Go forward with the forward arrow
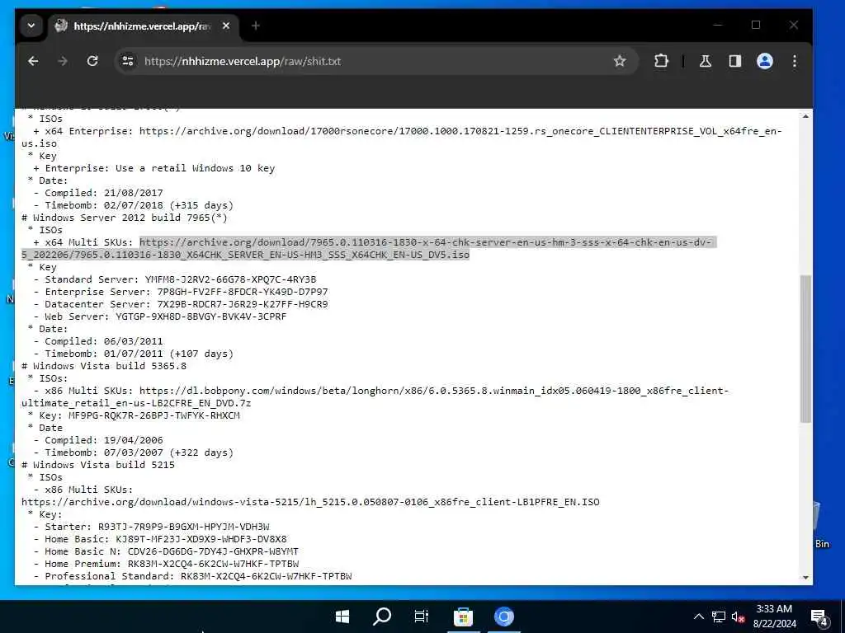Screen dimensions: 845x633 click(x=63, y=61)
